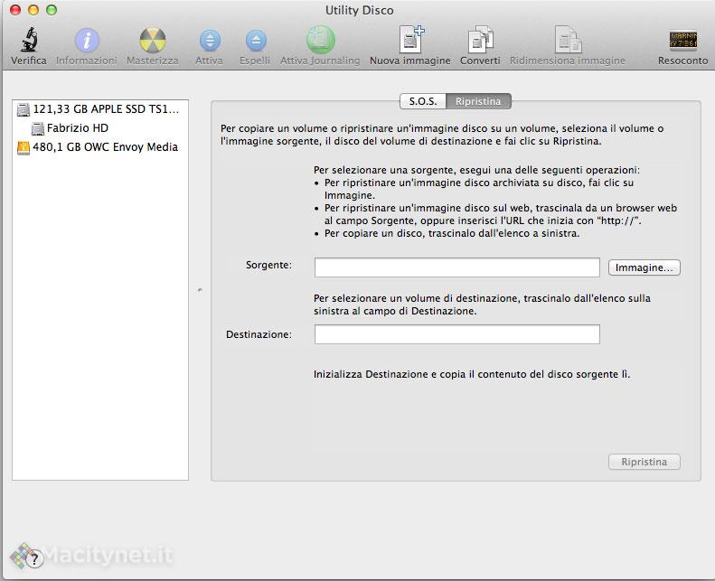Click the sidebar split divider handle
The height and width of the screenshot is (581, 715).
(200, 290)
